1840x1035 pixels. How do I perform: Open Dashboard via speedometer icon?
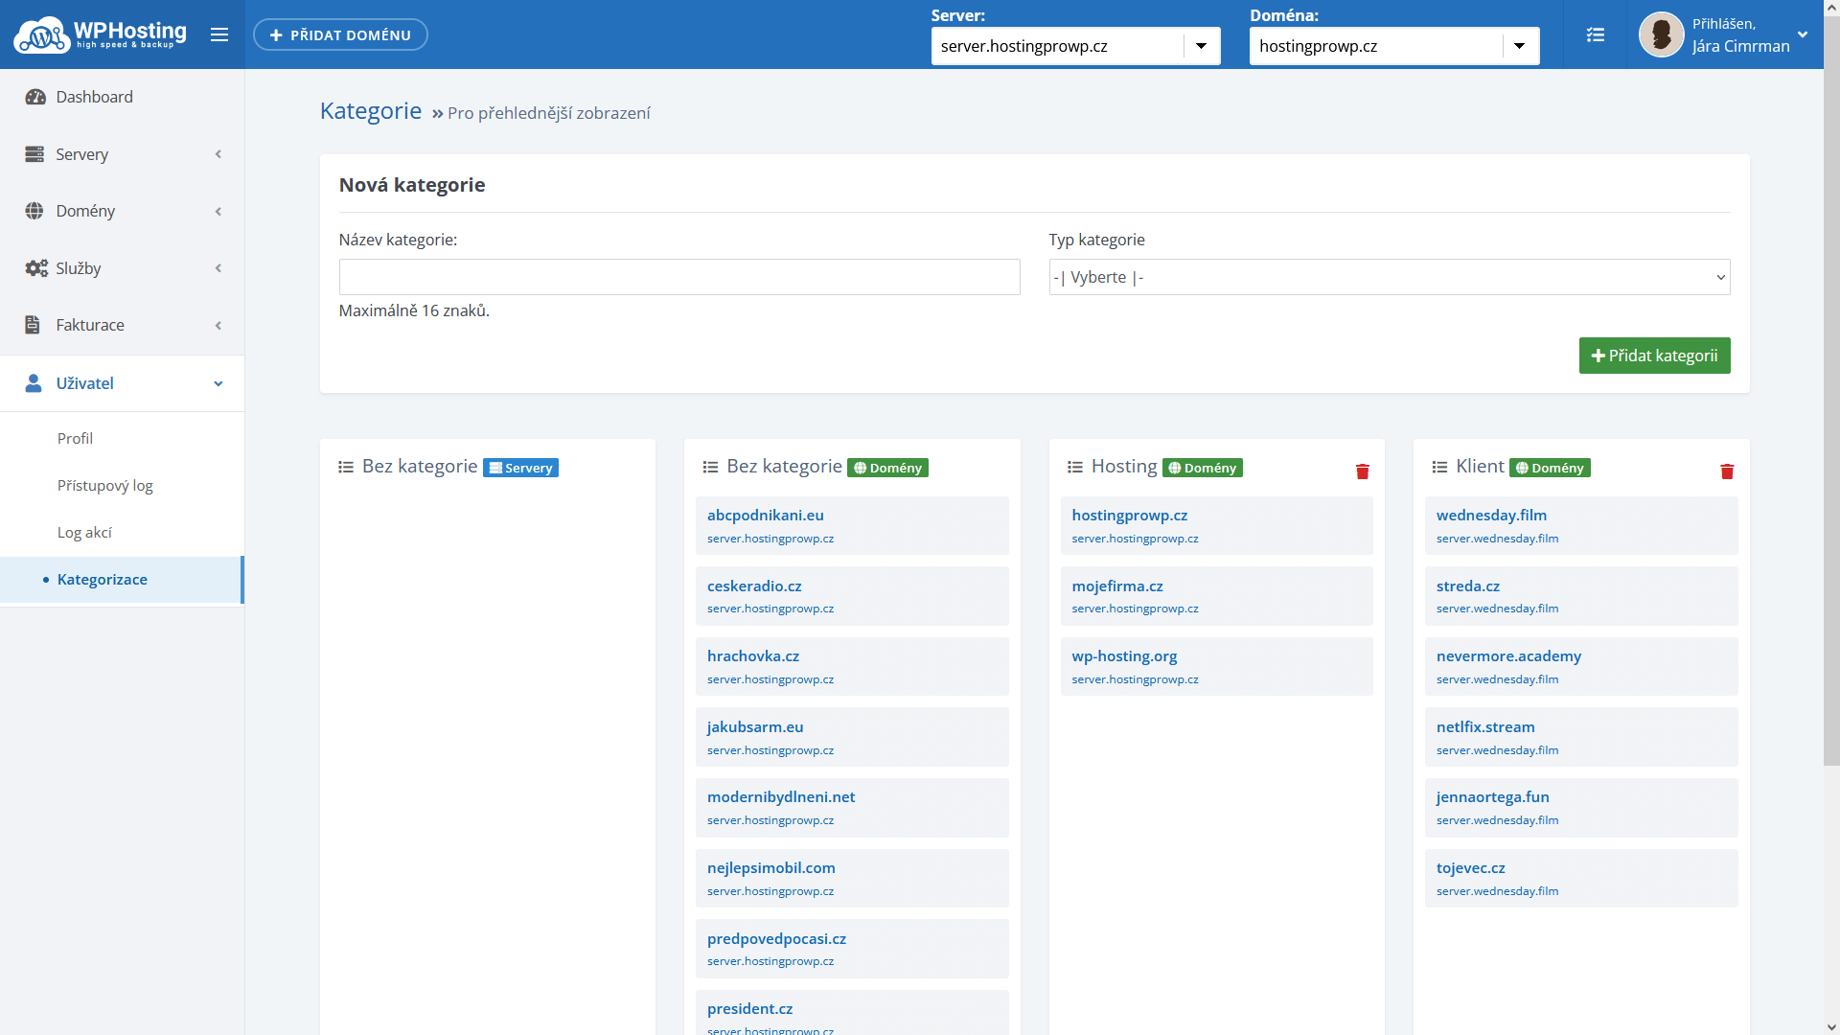click(35, 97)
